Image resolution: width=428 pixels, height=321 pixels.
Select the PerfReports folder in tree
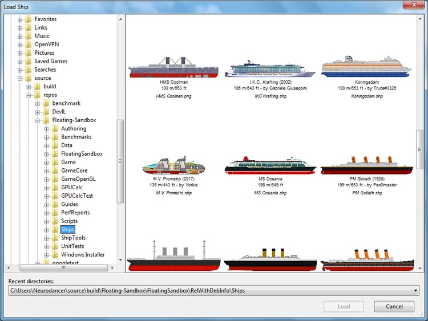[75, 213]
